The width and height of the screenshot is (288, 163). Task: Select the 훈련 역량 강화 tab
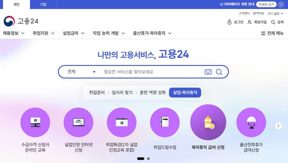(153, 92)
